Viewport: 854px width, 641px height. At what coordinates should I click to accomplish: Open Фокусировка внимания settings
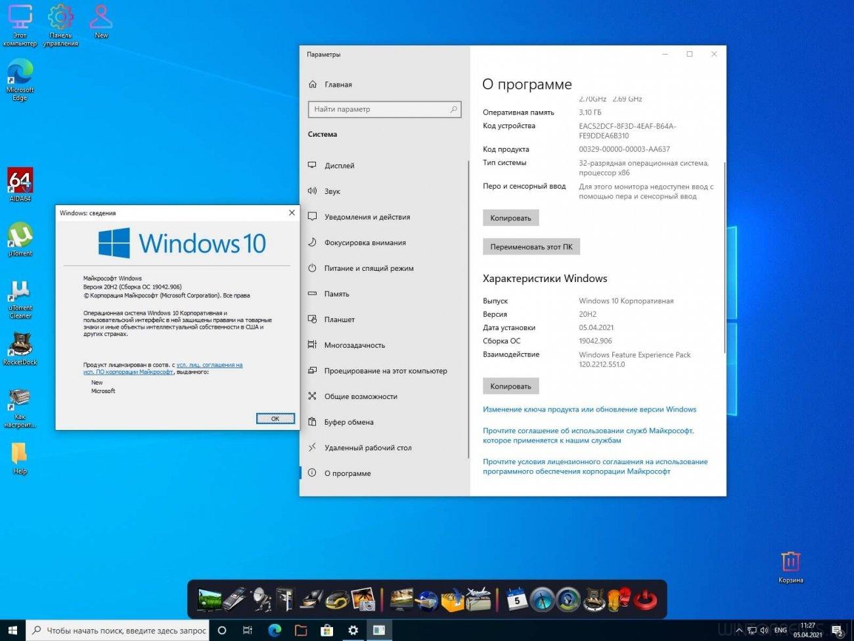384,243
